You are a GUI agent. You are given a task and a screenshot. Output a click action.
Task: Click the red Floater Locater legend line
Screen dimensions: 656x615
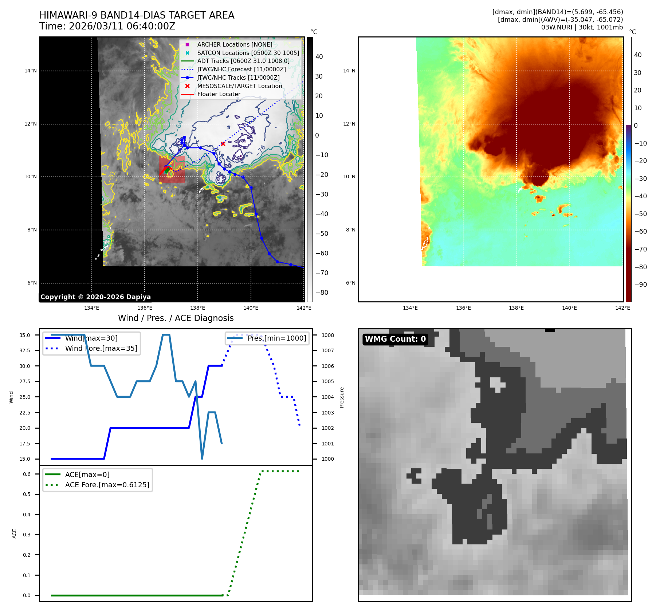pyautogui.click(x=187, y=94)
